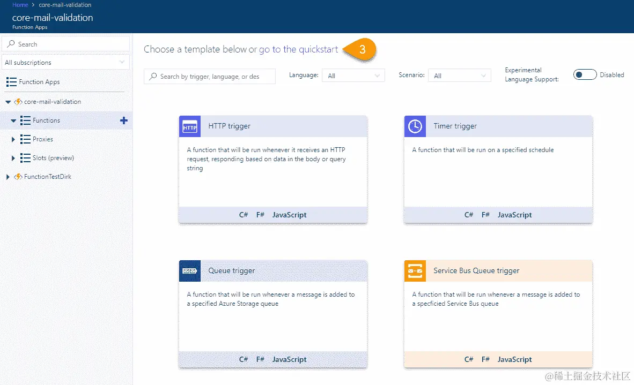The width and height of the screenshot is (634, 385).
Task: Click the sidebar search magnifier icon
Action: (x=11, y=43)
